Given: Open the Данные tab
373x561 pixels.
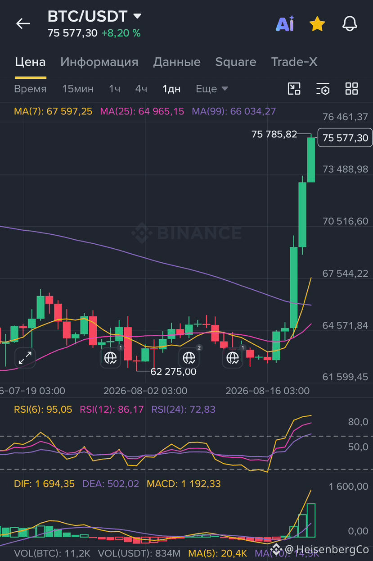Looking at the screenshot, I should [x=177, y=62].
